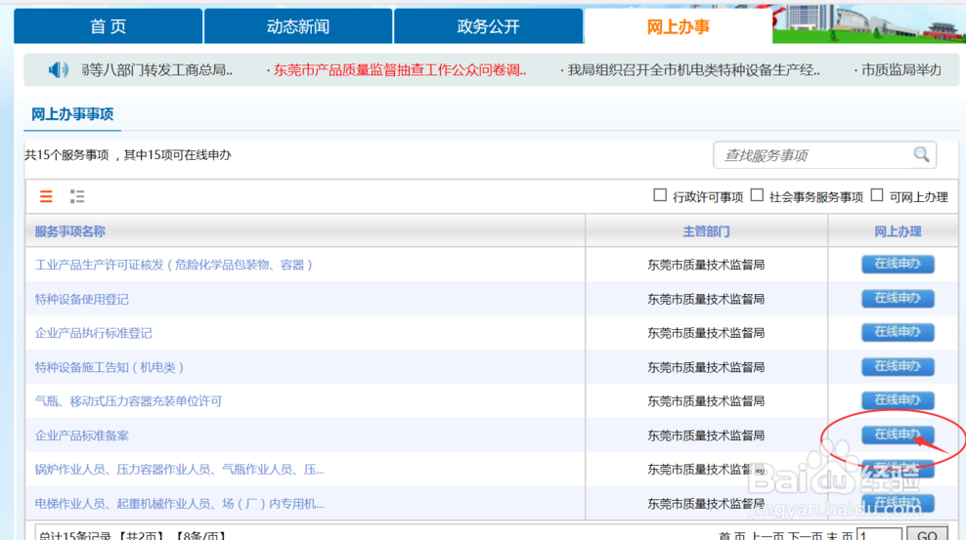The height and width of the screenshot is (540, 966).
Task: Click 东莞市质量技术监督局 in 特种设备使用登记 row
Action: 706,300
